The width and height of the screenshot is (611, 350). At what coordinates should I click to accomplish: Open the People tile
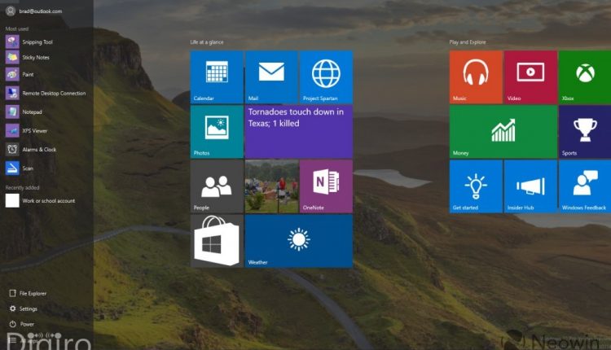[217, 186]
